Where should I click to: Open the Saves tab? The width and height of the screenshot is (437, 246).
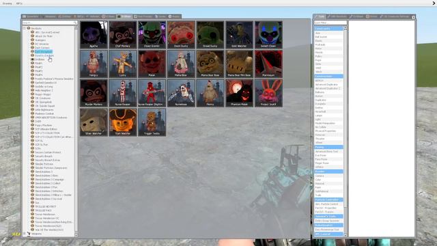[x=175, y=16]
